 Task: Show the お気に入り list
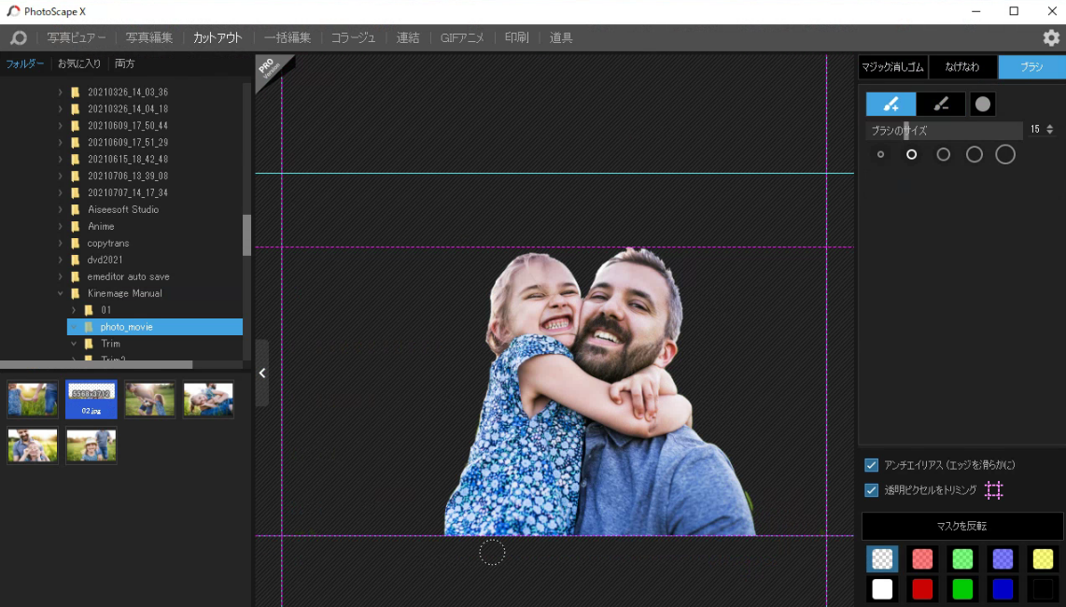click(x=78, y=64)
